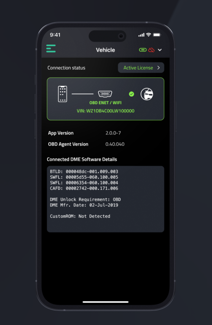The image size is (212, 325).
Task: Open the hamburger menu icon
Action: [x=51, y=49]
